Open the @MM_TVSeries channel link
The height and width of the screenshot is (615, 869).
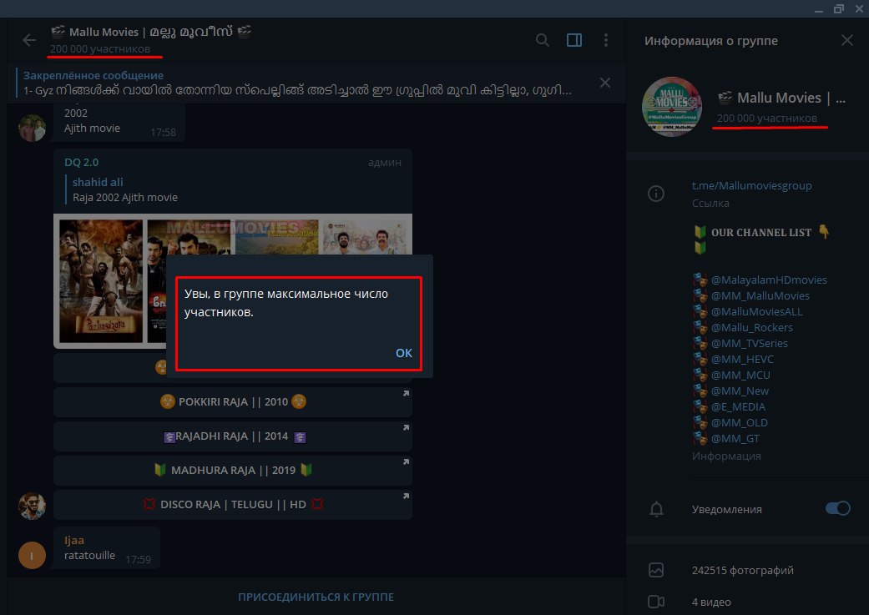click(750, 344)
